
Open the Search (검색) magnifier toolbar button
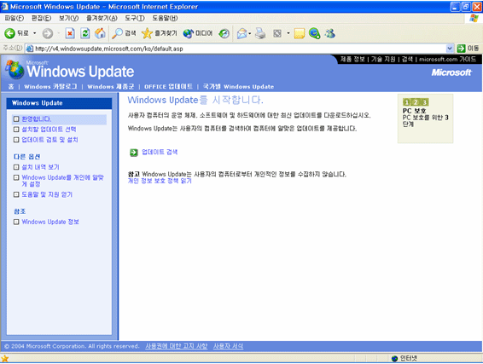tap(124, 33)
